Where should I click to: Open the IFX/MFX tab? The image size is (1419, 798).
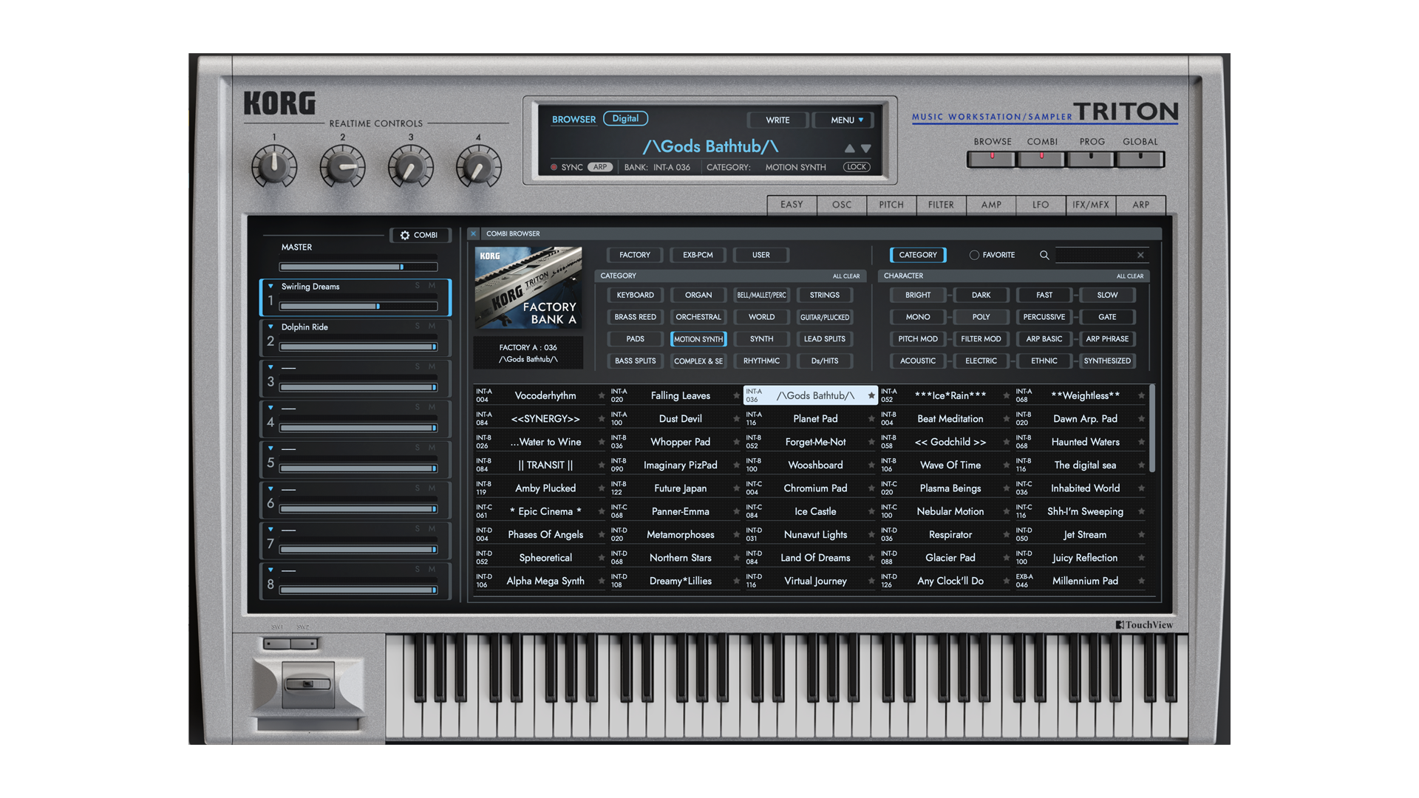point(1091,205)
